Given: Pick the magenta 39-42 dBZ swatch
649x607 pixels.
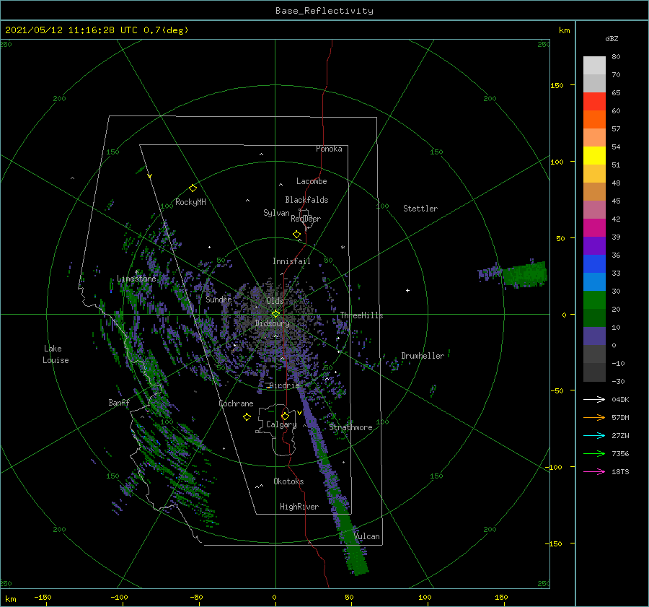Looking at the screenshot, I should [594, 228].
